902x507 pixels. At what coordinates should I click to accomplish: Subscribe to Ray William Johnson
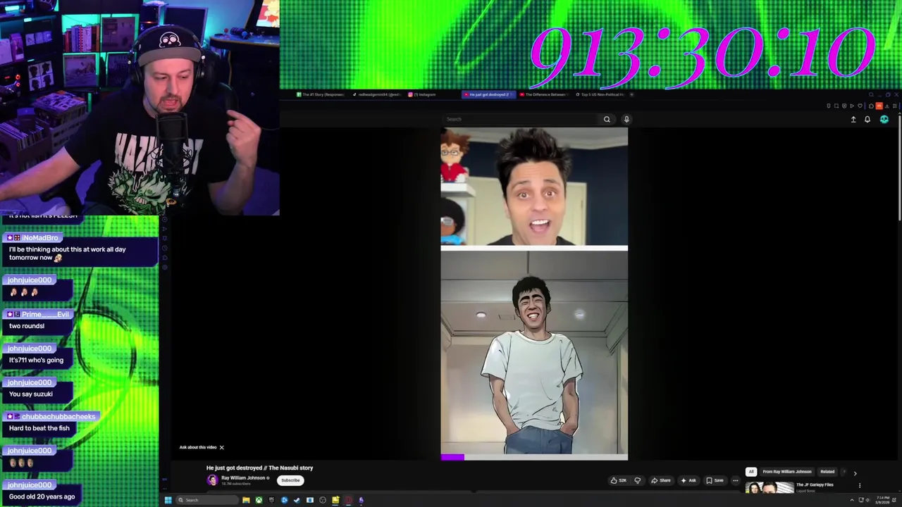(290, 480)
